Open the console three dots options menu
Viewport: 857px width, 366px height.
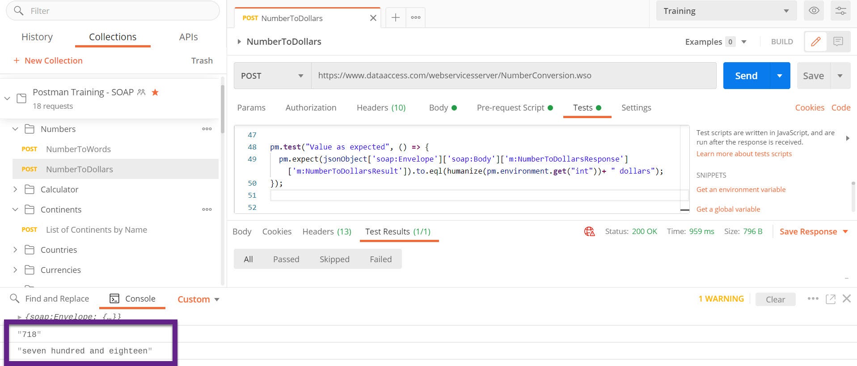coord(813,299)
